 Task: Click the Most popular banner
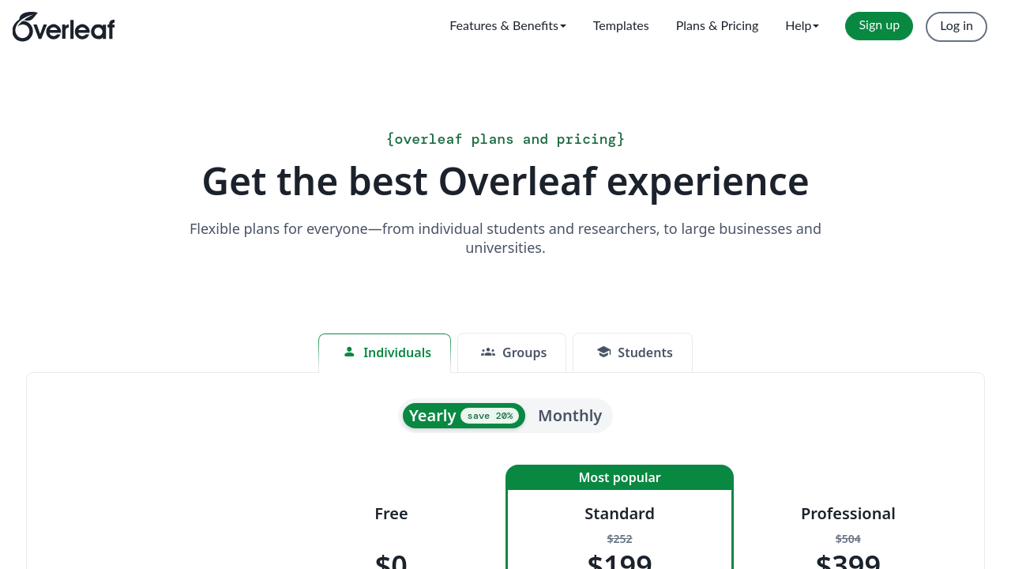(619, 477)
